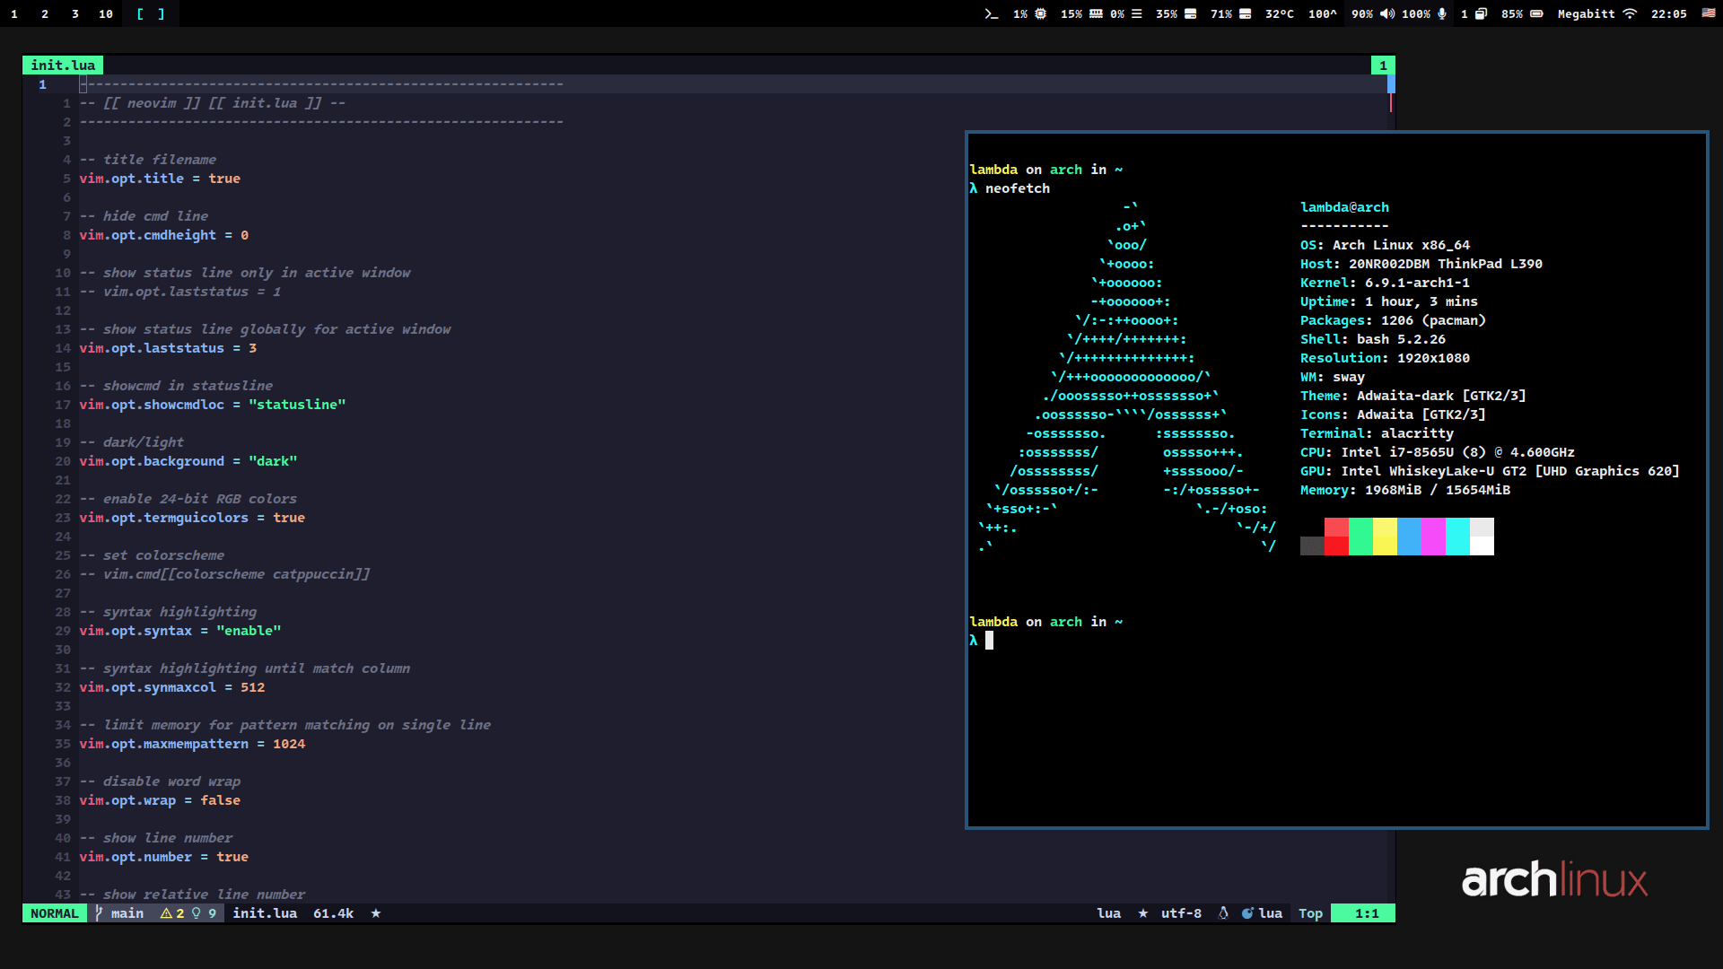The width and height of the screenshot is (1723, 969).
Task: Toggle the microphone icon
Action: click(1442, 13)
